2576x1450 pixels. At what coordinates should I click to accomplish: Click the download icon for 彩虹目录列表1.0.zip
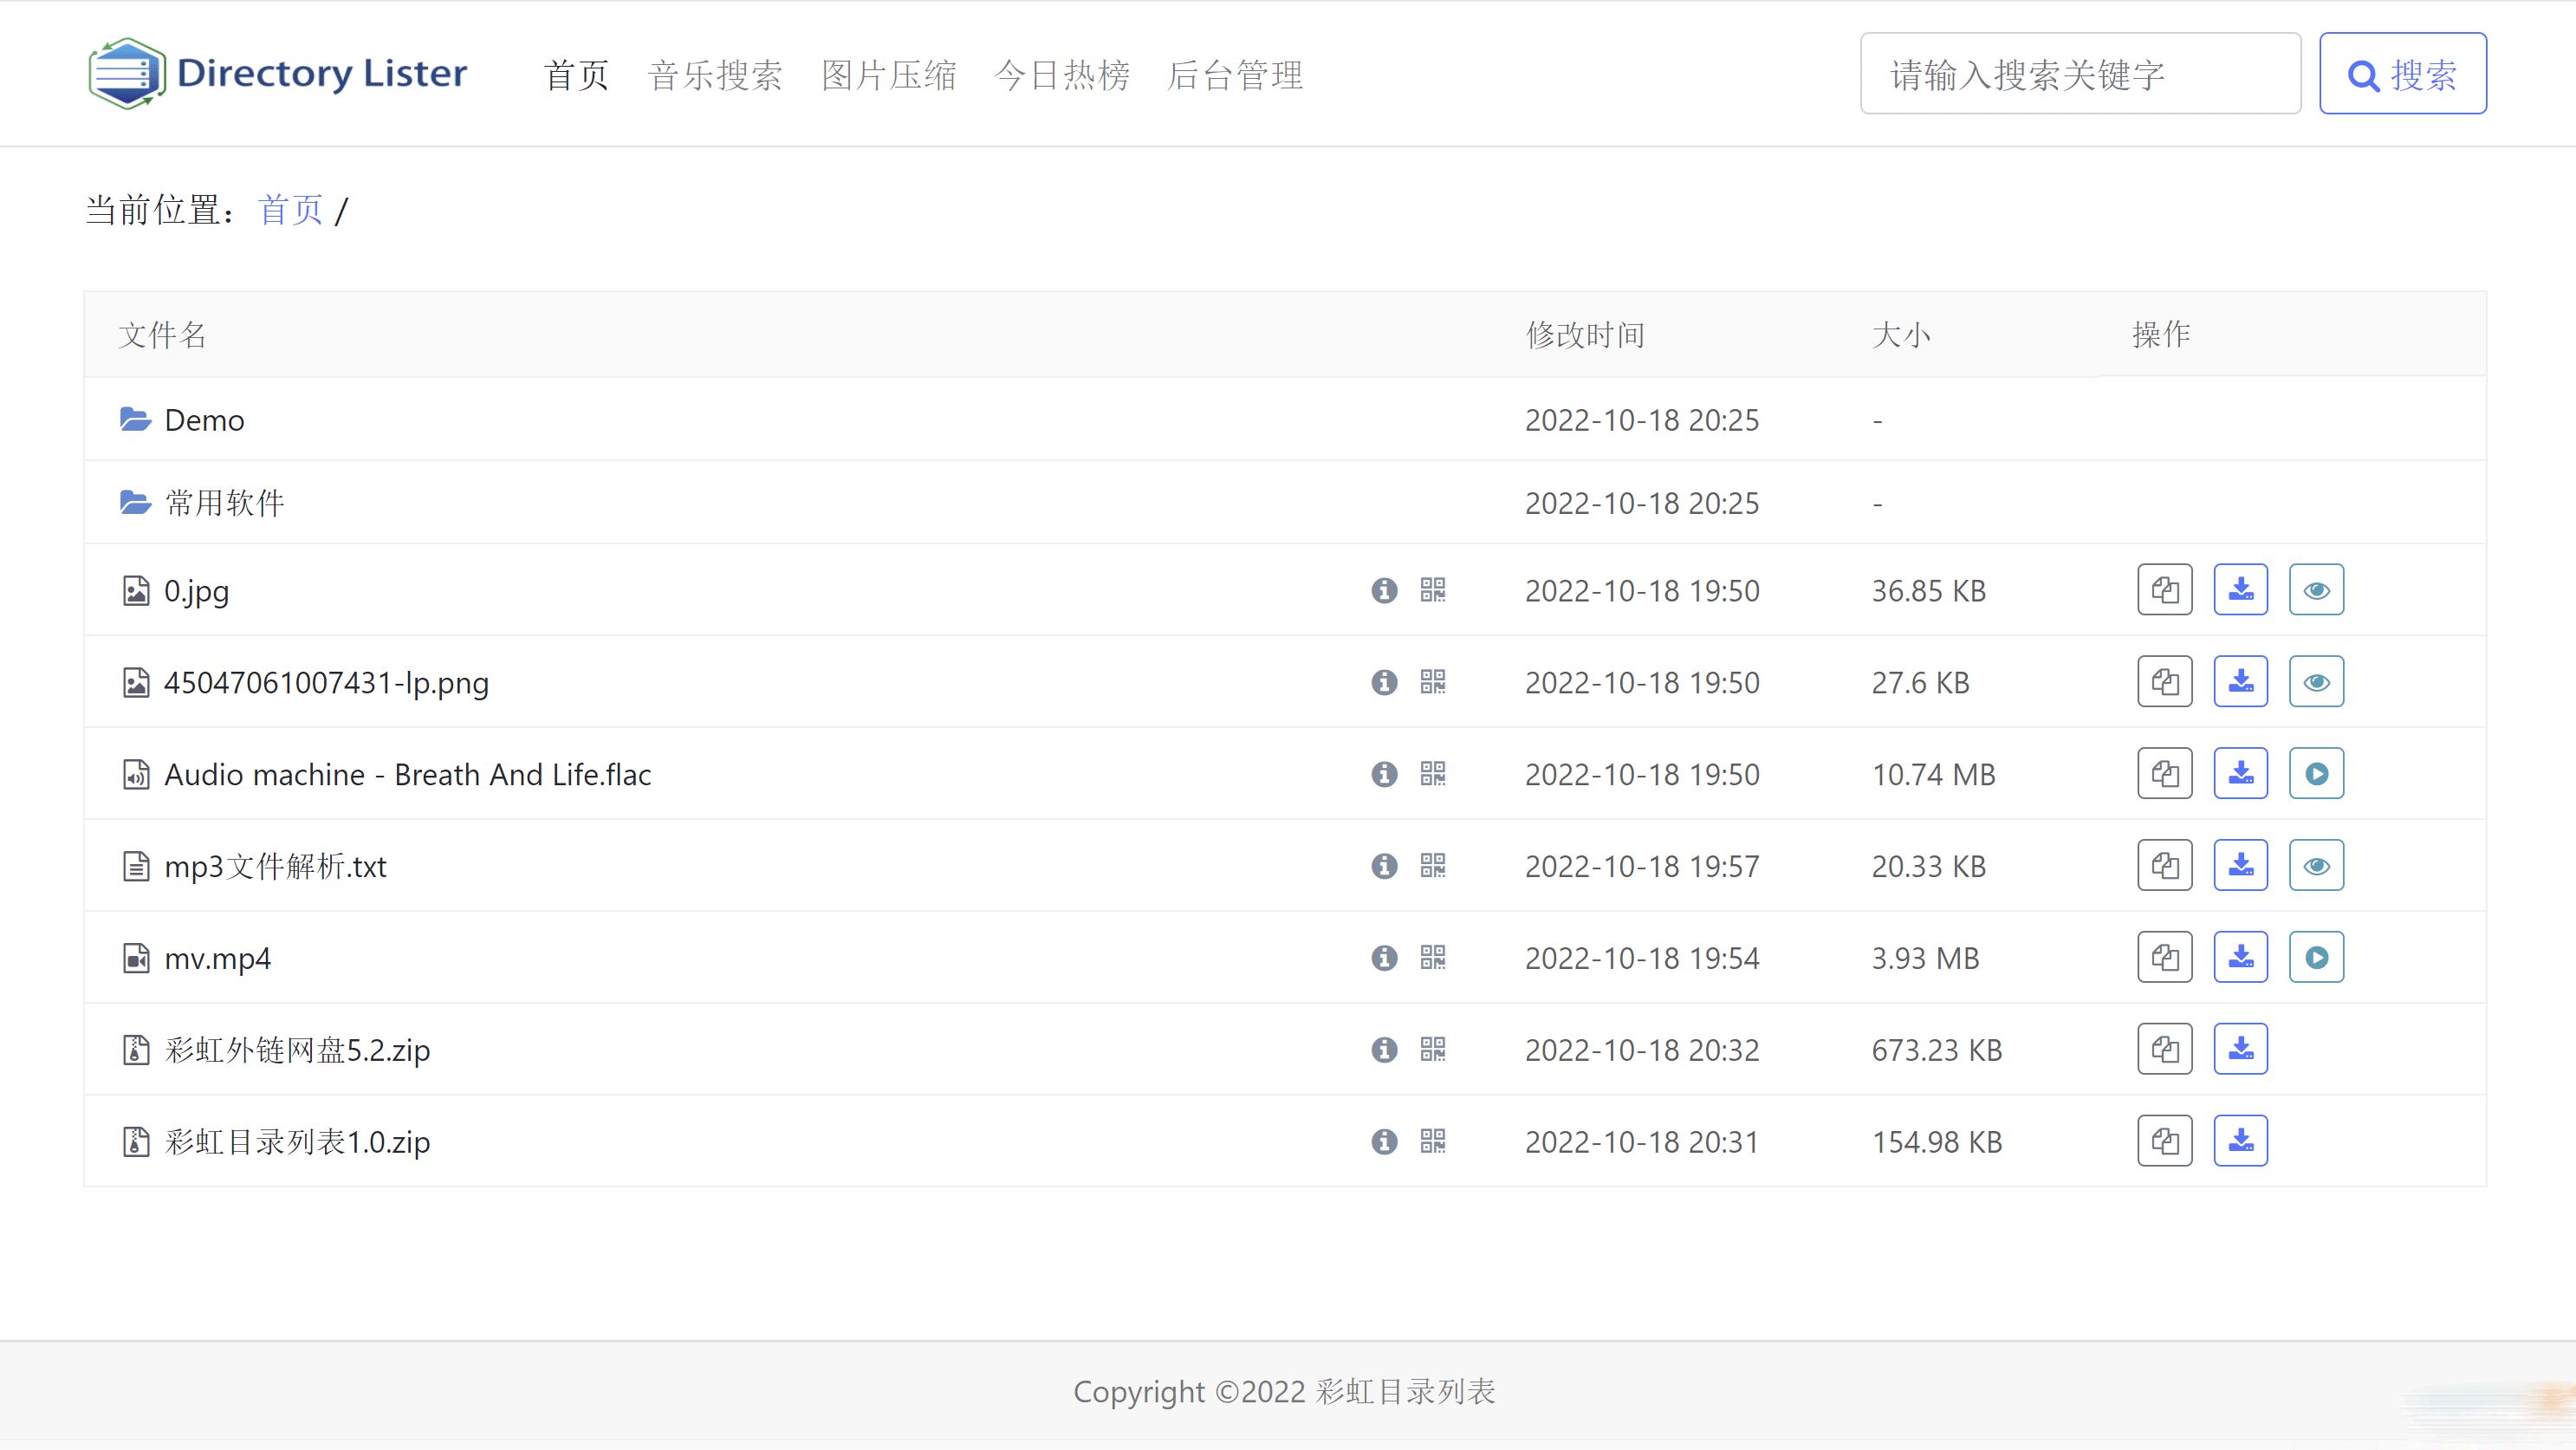pos(2240,1141)
